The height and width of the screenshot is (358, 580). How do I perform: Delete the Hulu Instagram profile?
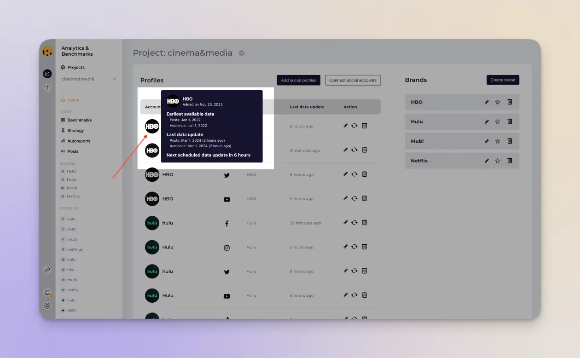(x=365, y=247)
